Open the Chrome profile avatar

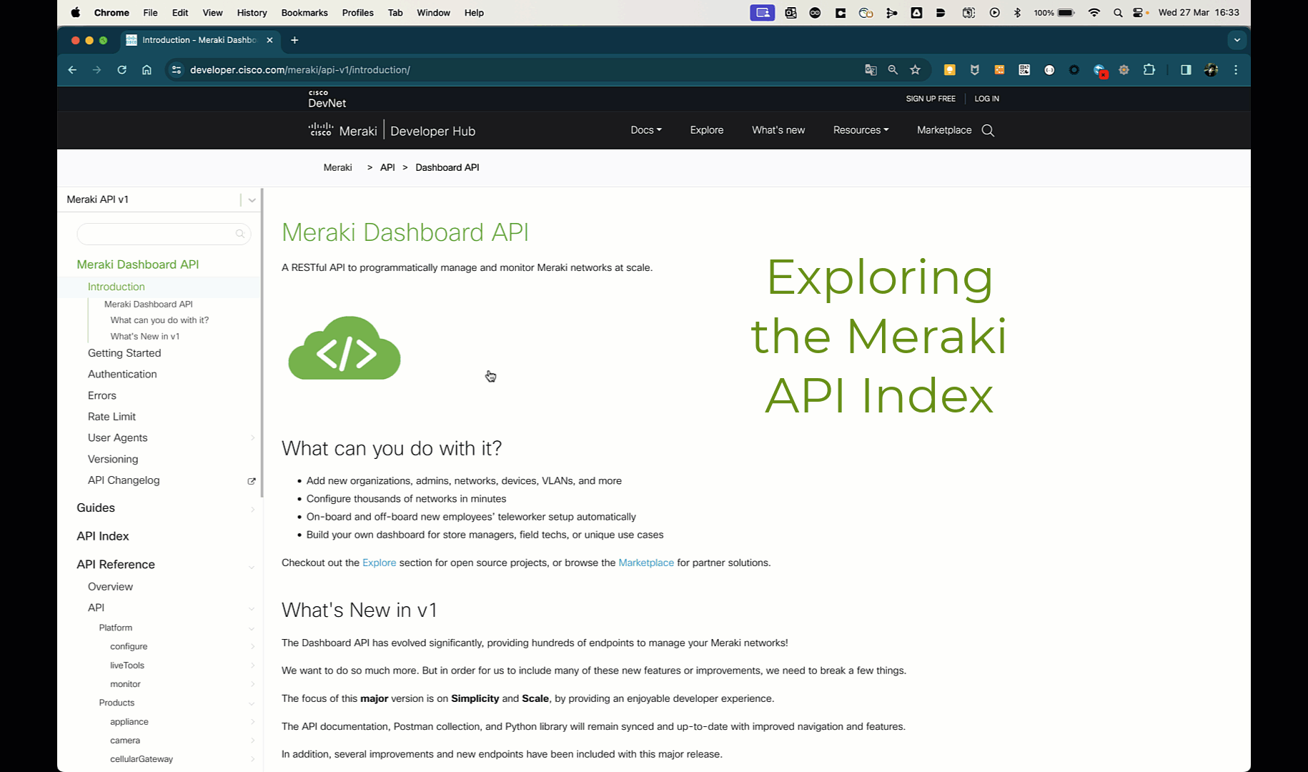coord(1211,69)
